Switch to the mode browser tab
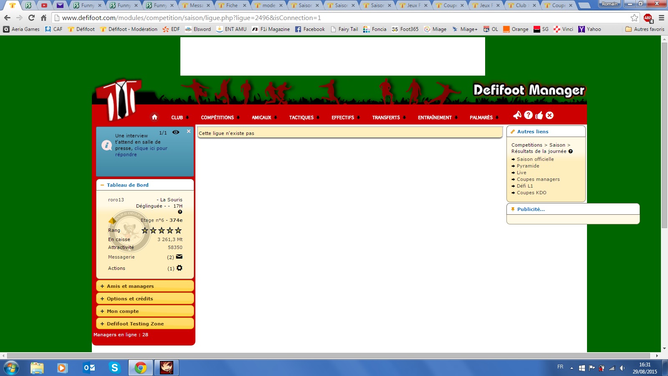The height and width of the screenshot is (376, 668). 268,5
